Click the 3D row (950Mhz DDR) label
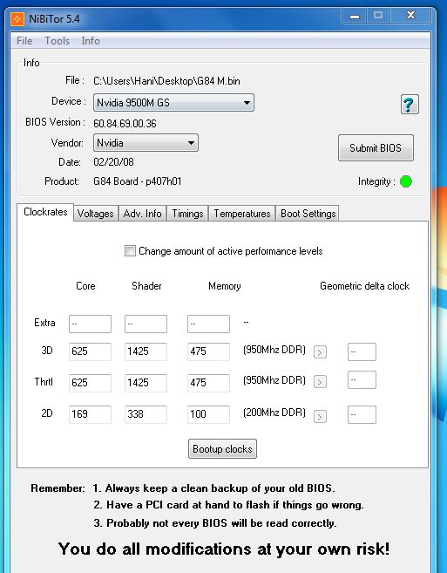447x573 pixels. [x=274, y=350]
